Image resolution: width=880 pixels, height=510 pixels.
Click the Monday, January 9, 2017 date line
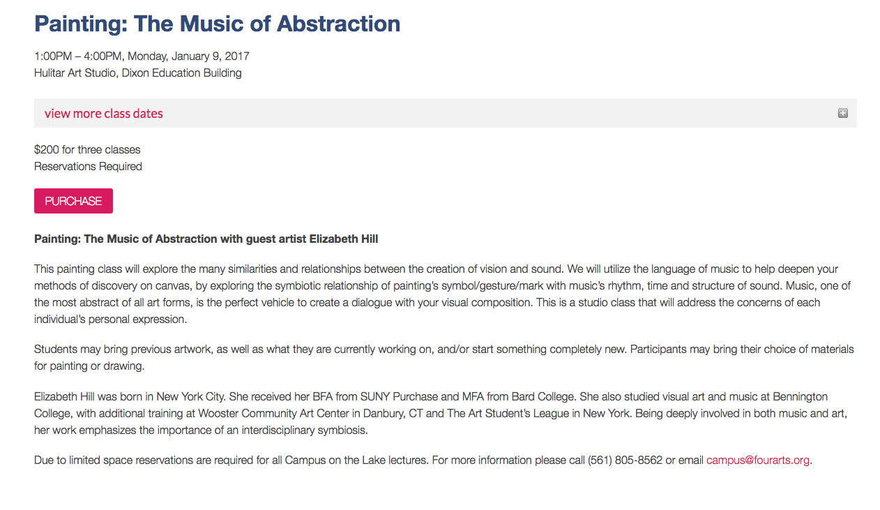(x=142, y=56)
